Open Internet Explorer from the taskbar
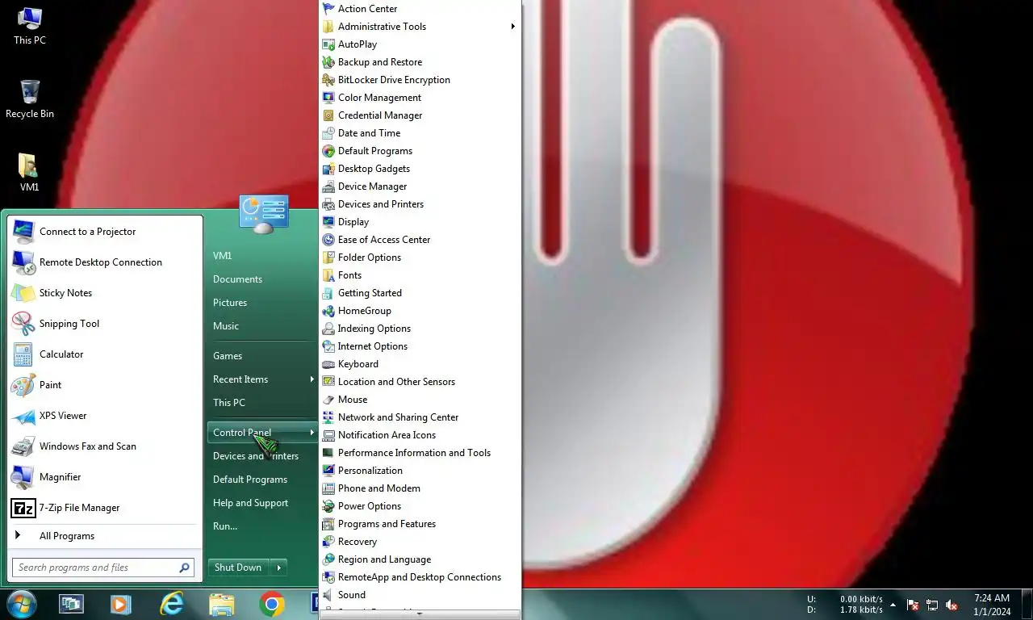This screenshot has height=620, width=1033. pos(171,604)
